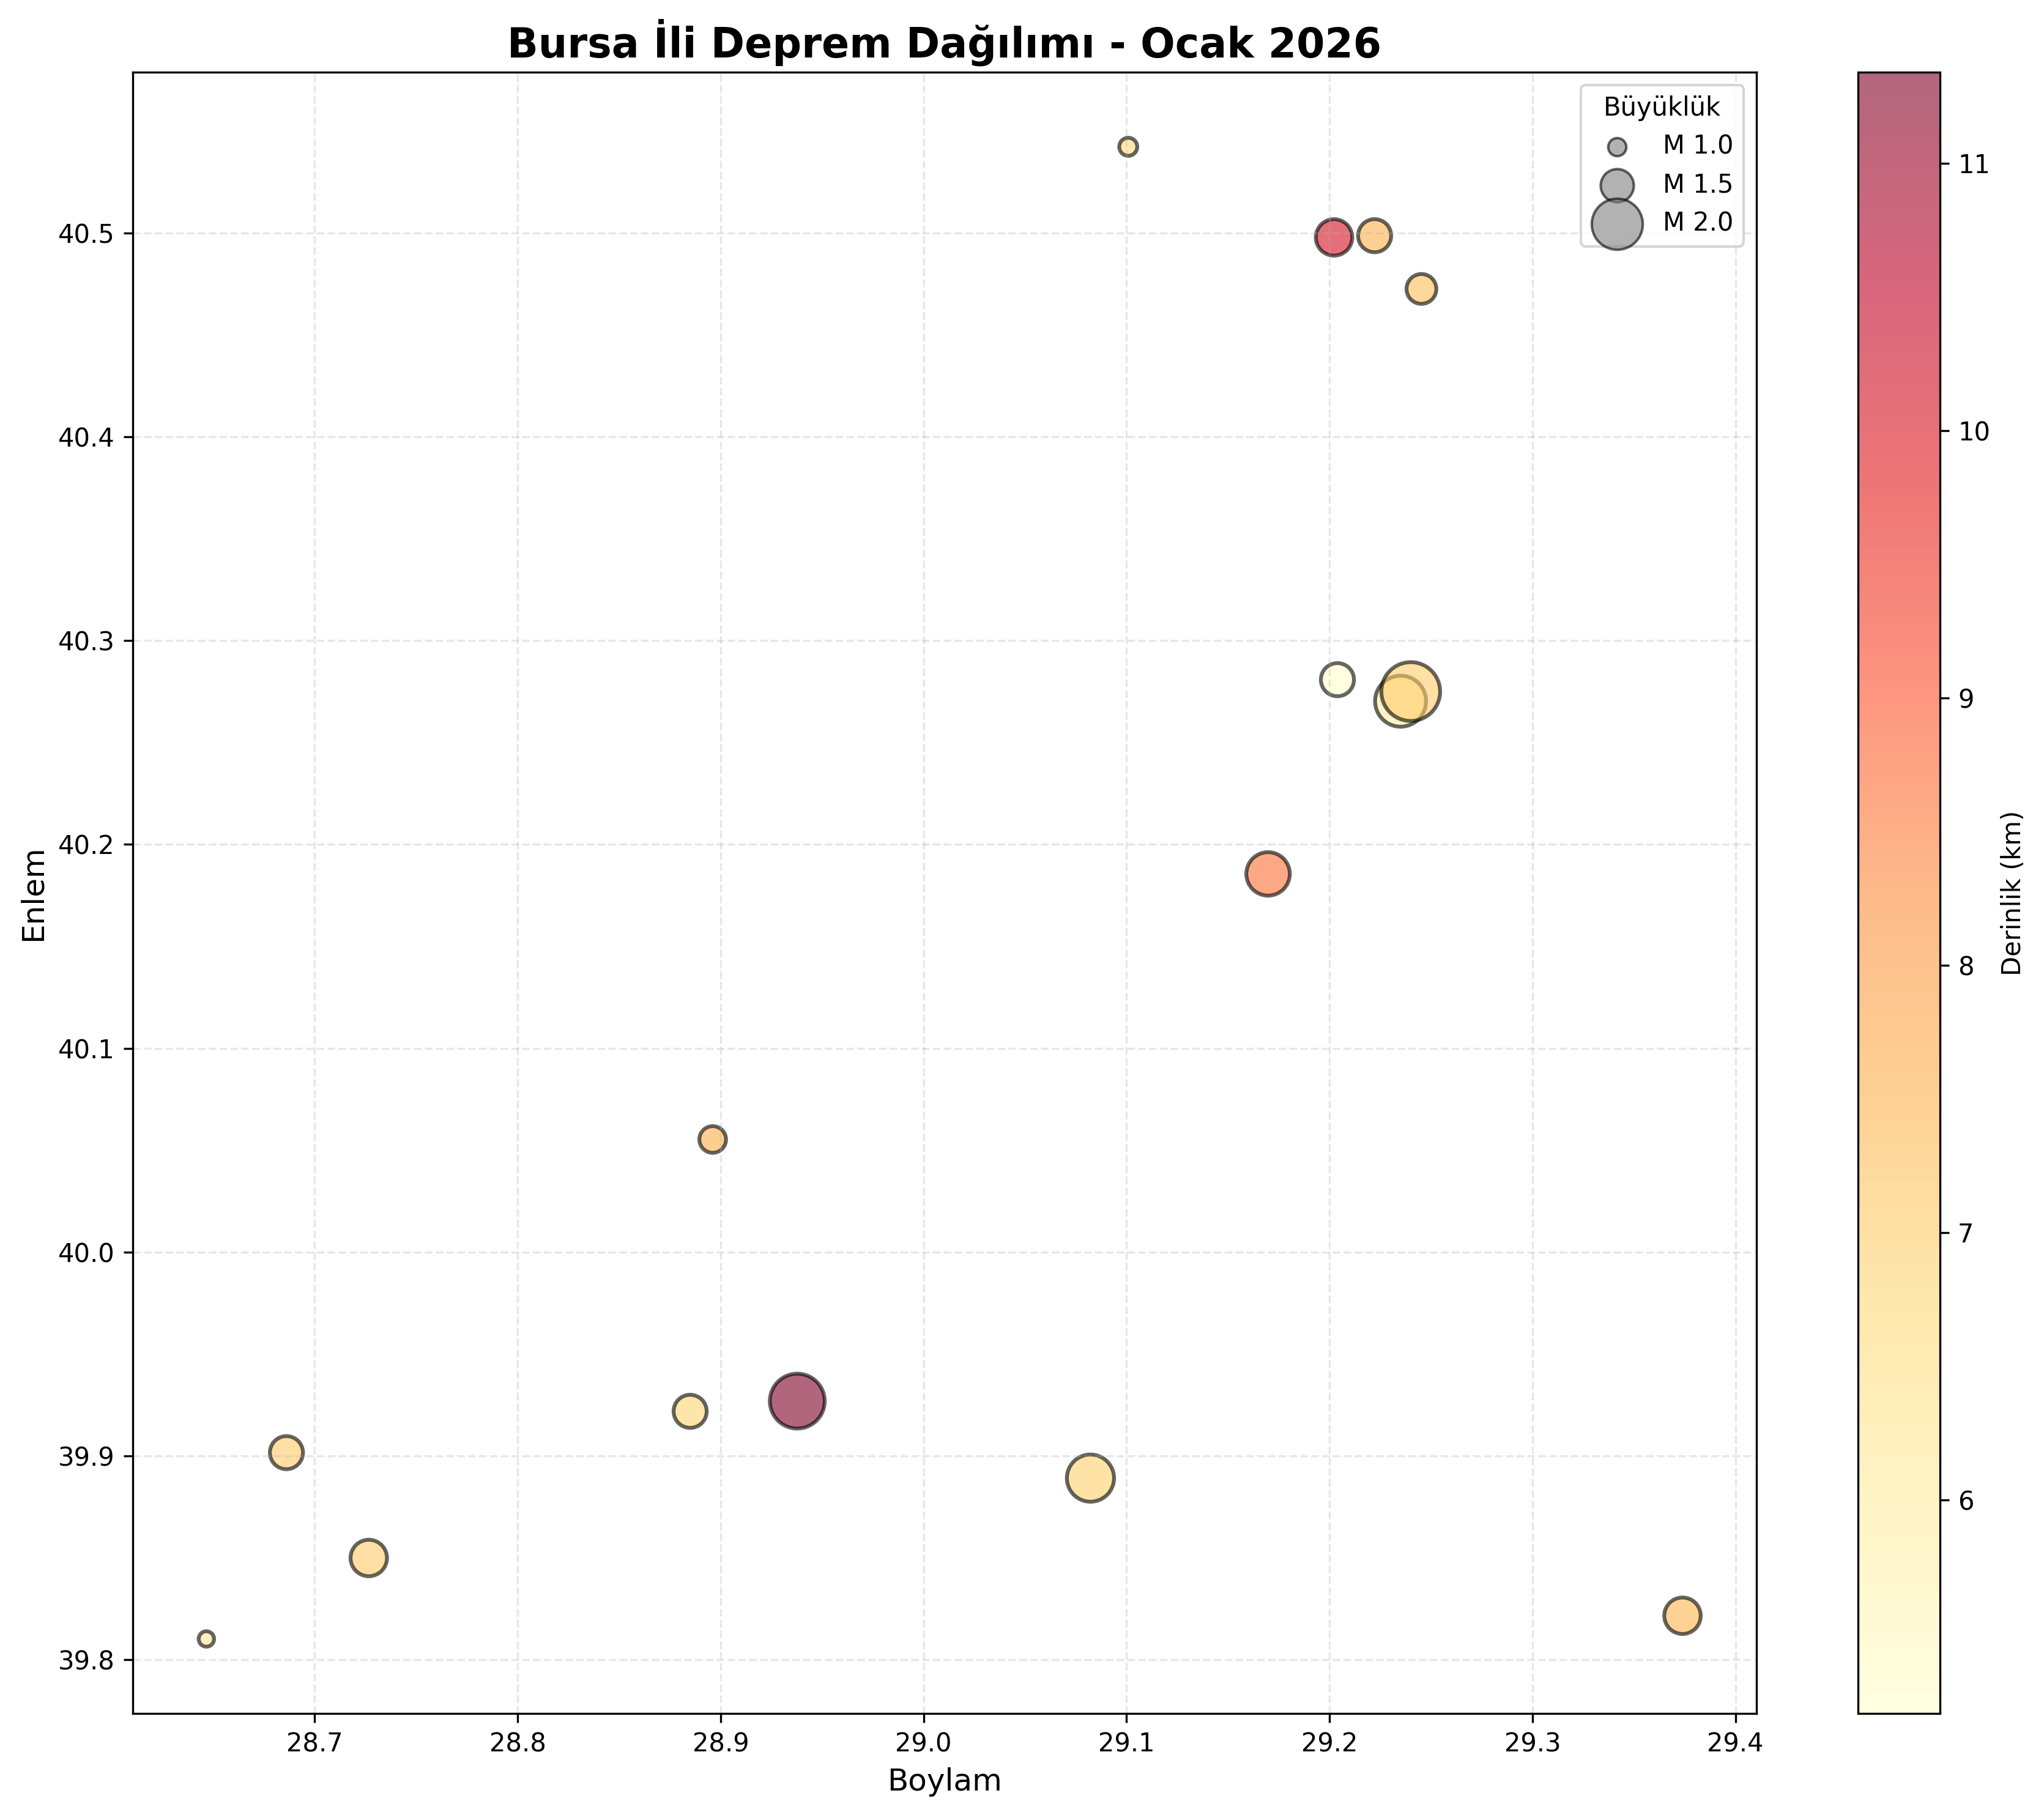Click the salmon bubble near latitude 40.19
Image resolution: width=2044 pixels, height=1815 pixels.
point(1268,874)
